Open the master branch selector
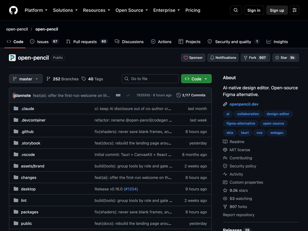This screenshot has height=231, width=308. click(26, 79)
